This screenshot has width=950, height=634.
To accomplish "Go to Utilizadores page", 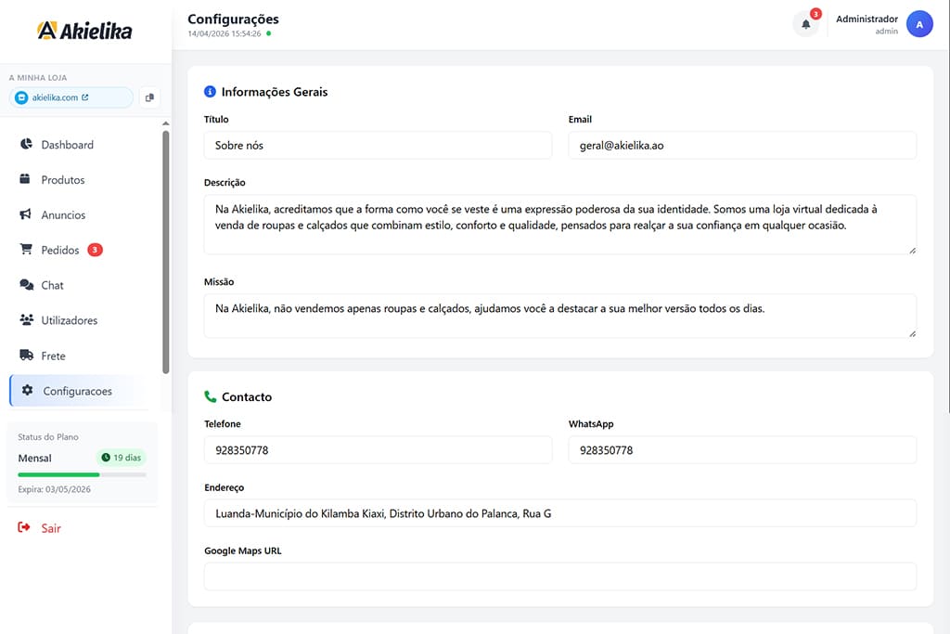I will coord(69,320).
